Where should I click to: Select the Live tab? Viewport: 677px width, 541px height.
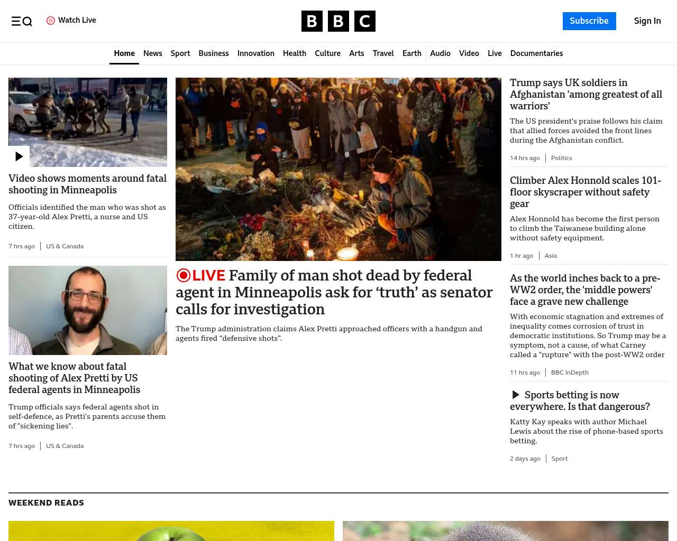[x=495, y=53]
